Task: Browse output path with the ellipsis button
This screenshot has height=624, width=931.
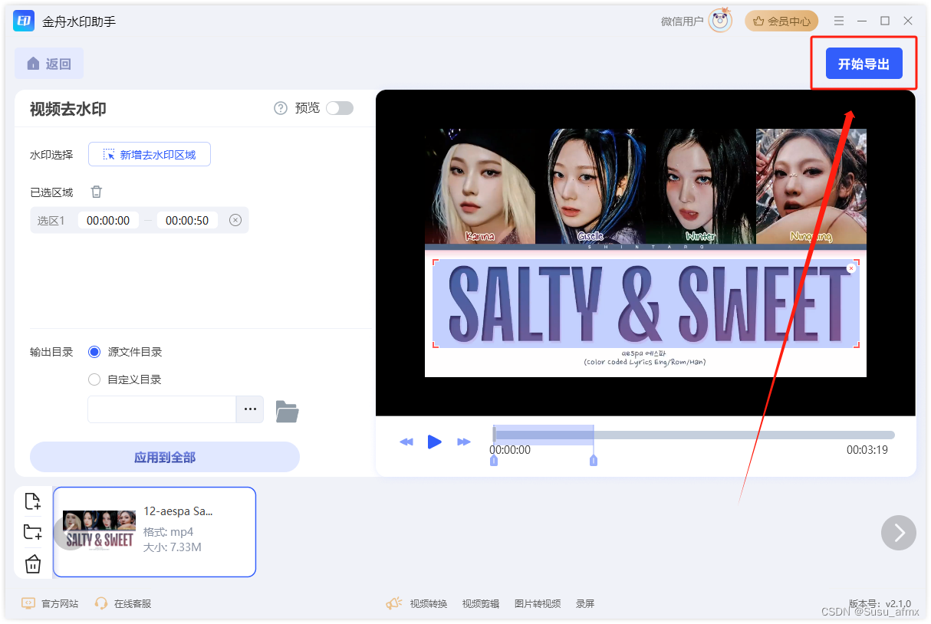Action: pyautogui.click(x=250, y=409)
